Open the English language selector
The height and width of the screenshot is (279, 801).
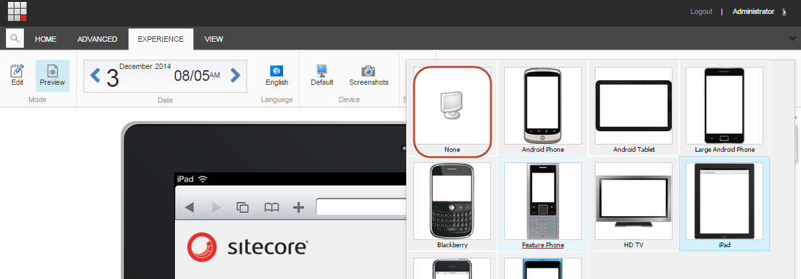tap(277, 76)
